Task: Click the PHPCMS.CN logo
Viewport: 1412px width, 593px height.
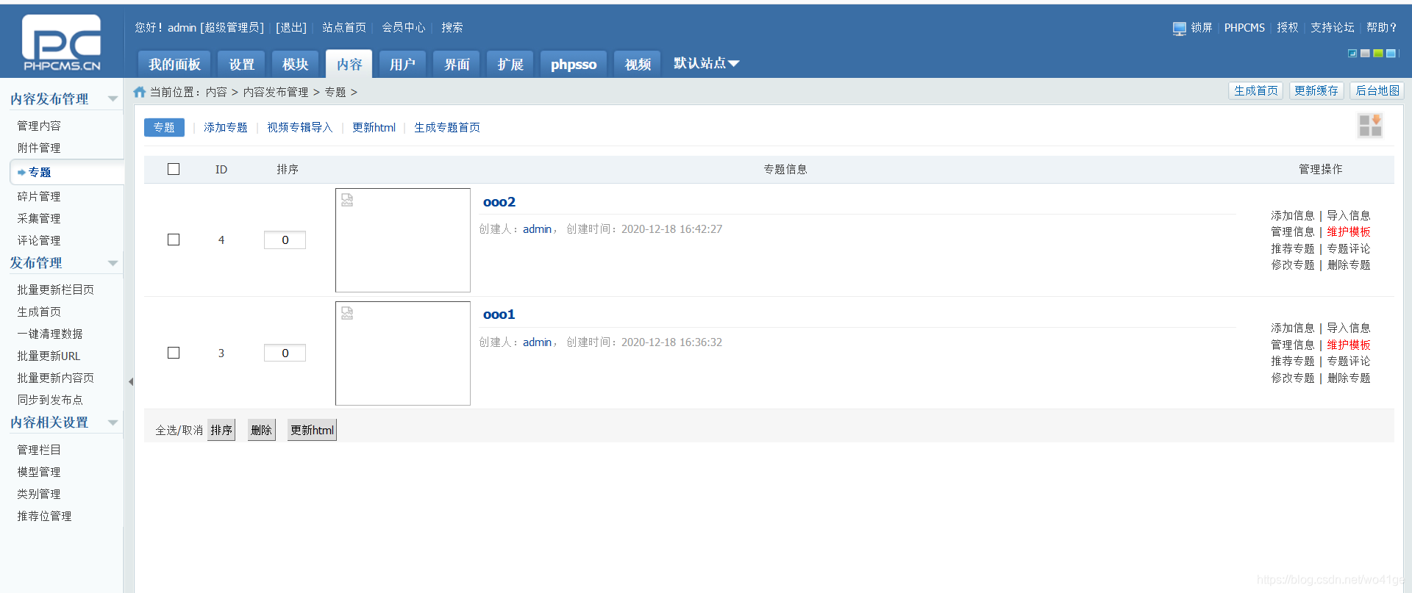Action: point(62,43)
